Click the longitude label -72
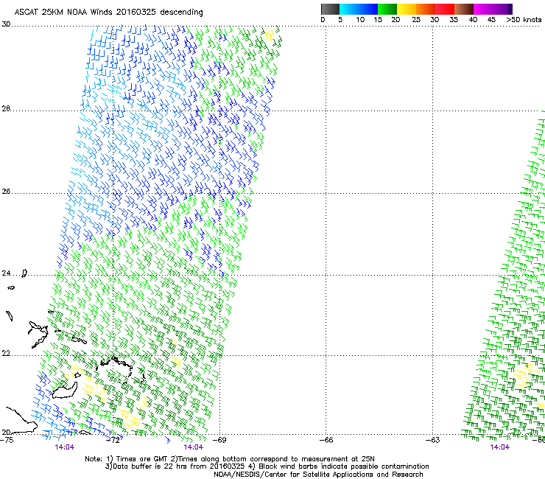The width and height of the screenshot is (545, 479). (113, 440)
